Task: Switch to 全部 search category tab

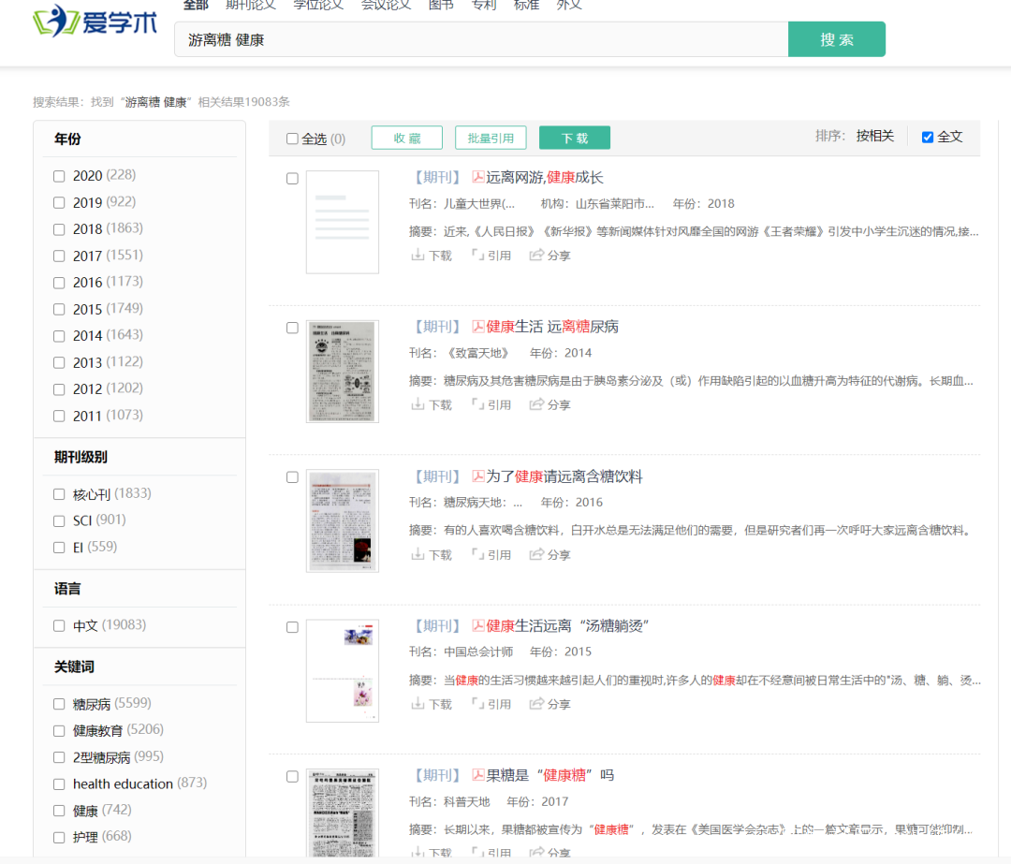Action: tap(196, 6)
